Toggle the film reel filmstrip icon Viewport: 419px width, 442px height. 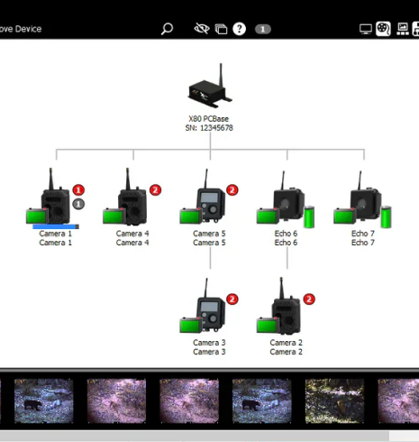[383, 29]
